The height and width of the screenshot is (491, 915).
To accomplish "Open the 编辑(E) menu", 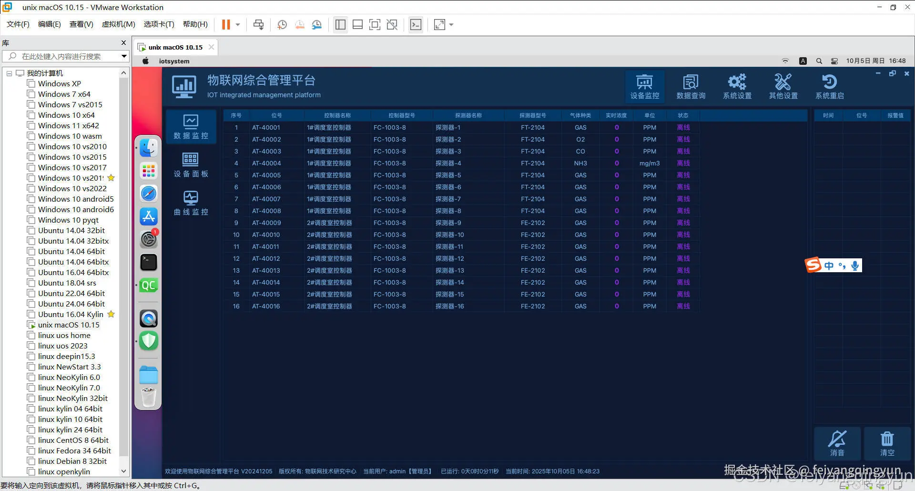I will pos(50,24).
